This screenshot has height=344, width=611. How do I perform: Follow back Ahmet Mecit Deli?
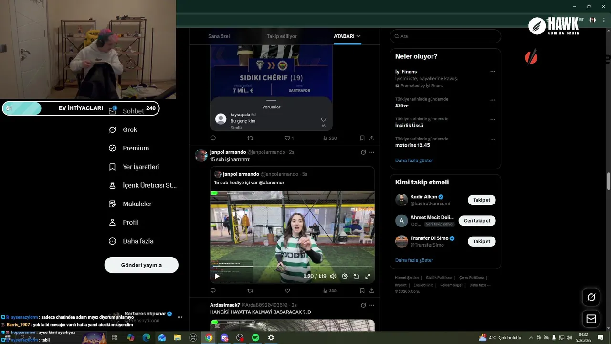click(477, 221)
